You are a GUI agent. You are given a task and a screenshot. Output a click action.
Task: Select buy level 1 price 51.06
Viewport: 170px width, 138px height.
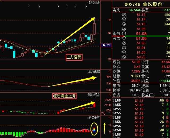tap(141, 38)
